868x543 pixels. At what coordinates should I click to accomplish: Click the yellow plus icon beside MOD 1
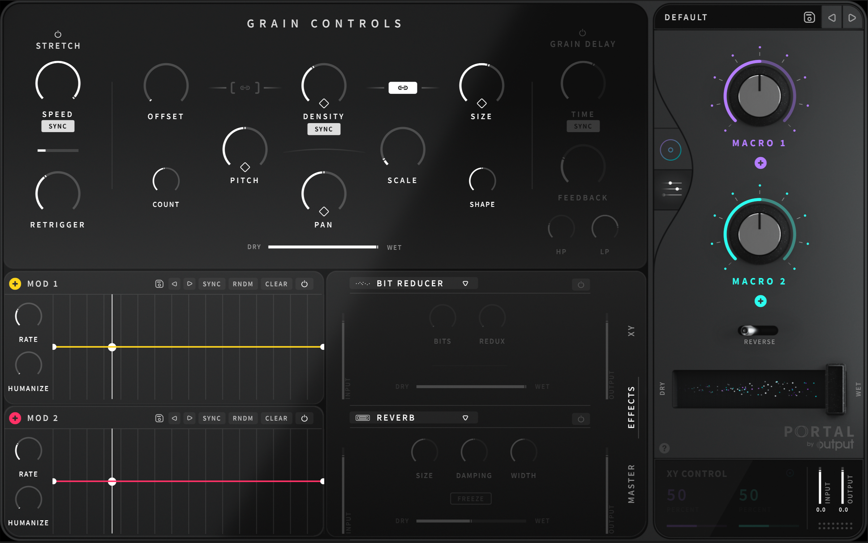15,284
